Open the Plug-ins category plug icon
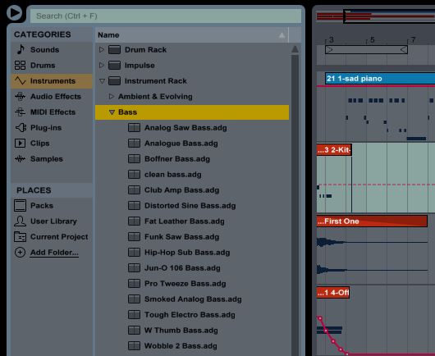Viewport: 435px width, 356px height. [x=21, y=127]
